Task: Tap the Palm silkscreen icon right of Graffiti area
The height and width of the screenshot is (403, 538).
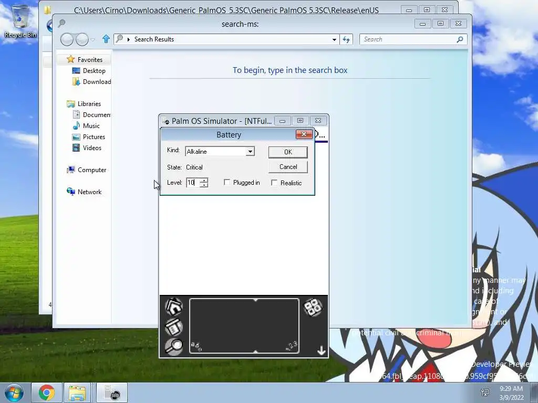Action: click(313, 307)
